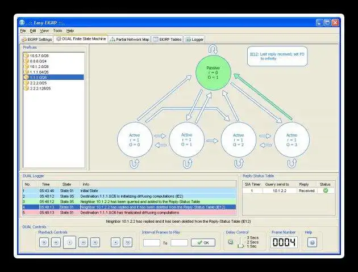Click the self-loop arrow below Active O = 3
The width and height of the screenshot is (358, 272).
coord(292,163)
